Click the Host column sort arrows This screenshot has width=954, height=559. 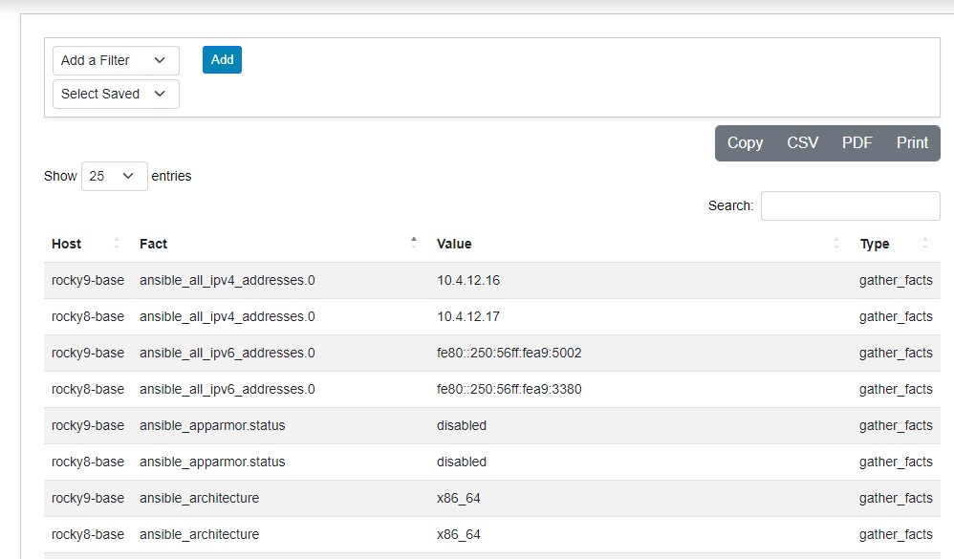click(117, 244)
